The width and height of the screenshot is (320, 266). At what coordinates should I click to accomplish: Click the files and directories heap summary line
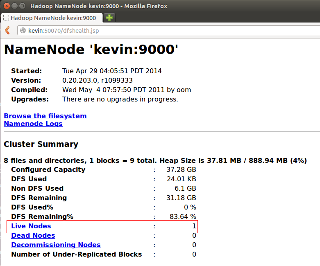(x=155, y=160)
